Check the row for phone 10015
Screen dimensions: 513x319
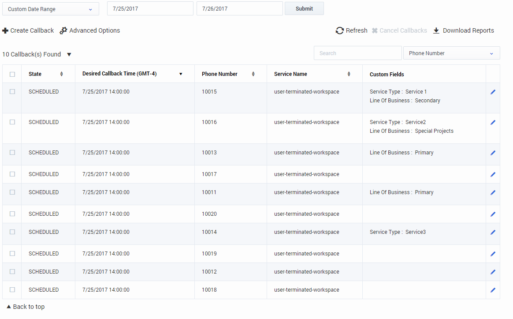coord(12,92)
